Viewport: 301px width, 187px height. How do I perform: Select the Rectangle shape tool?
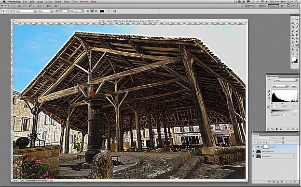coord(297,50)
